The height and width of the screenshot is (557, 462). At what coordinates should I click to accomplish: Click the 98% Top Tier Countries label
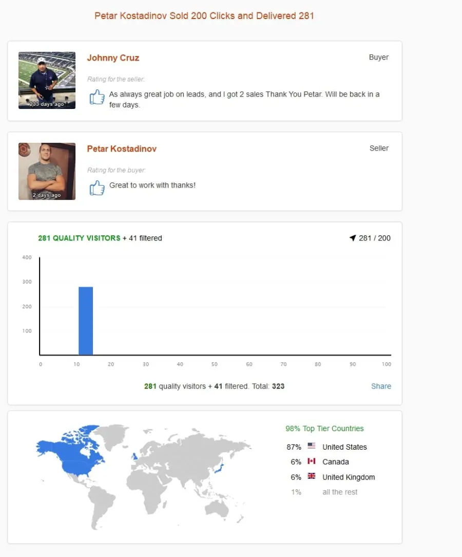pos(324,429)
